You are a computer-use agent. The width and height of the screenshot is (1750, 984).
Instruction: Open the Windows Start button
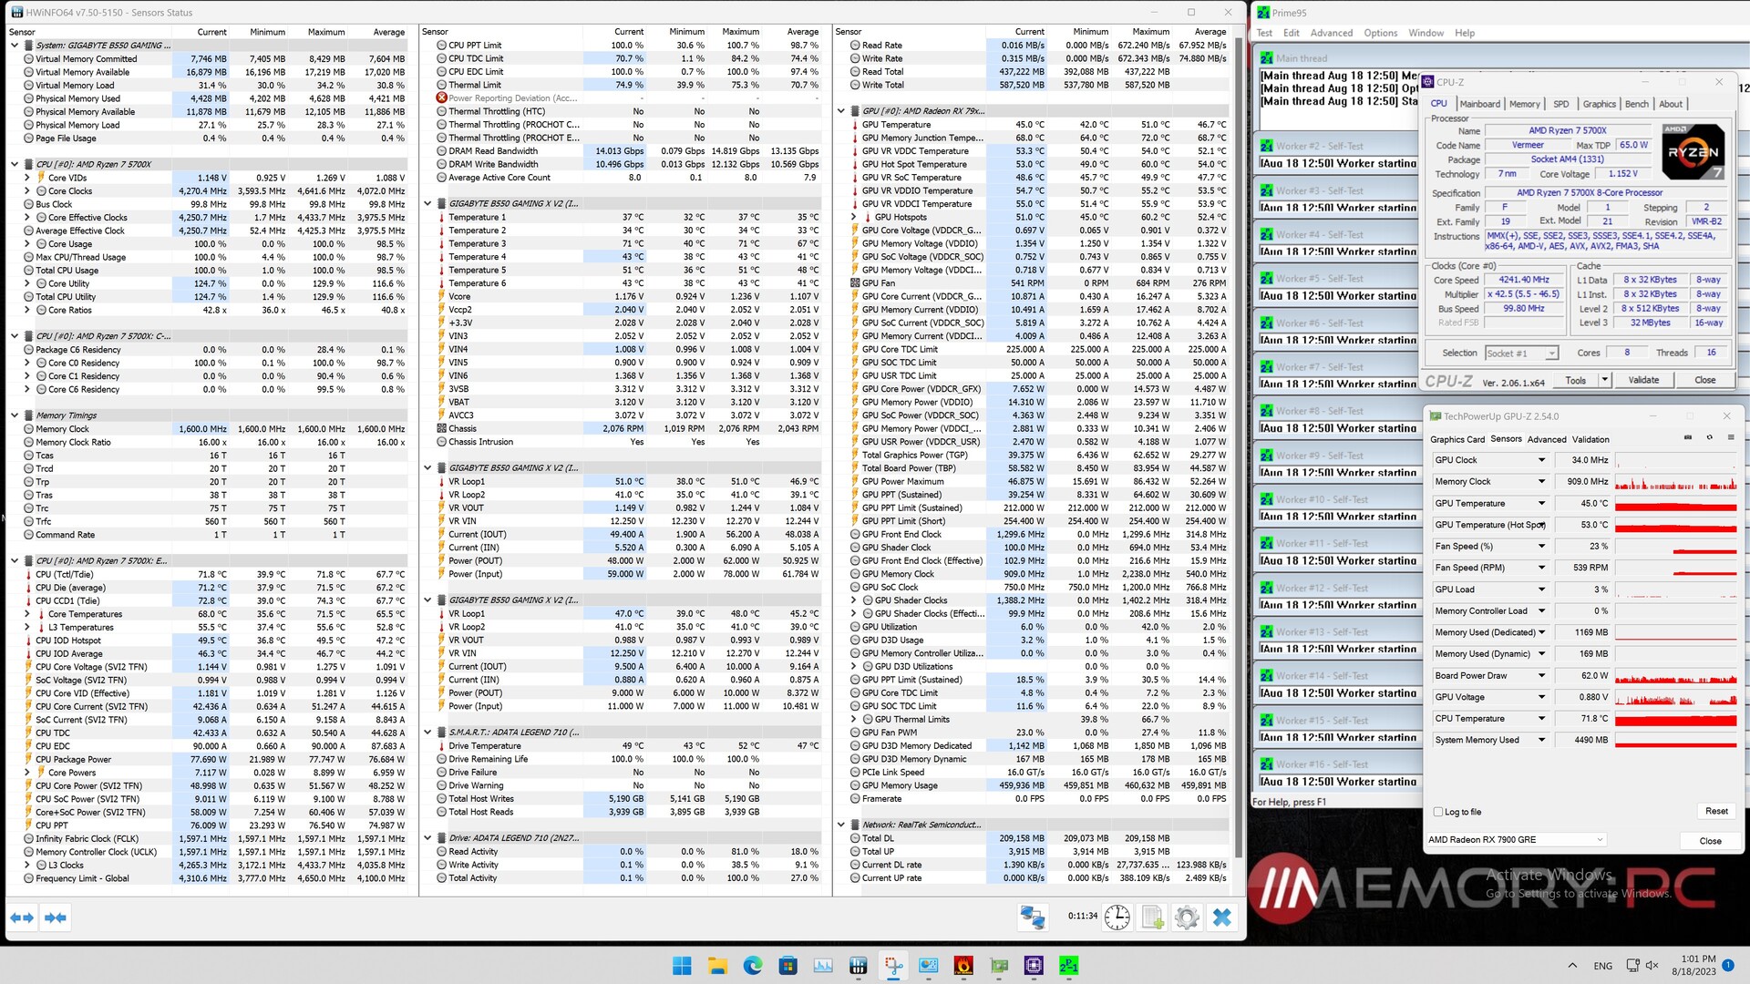[x=682, y=966]
